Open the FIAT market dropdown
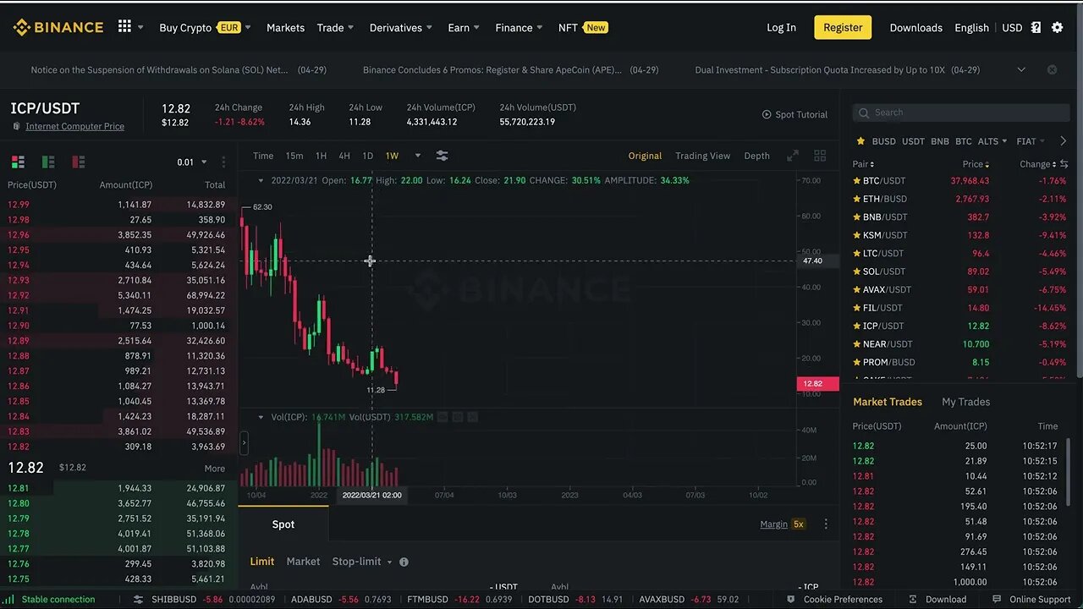1083x609 pixels. 1031,141
